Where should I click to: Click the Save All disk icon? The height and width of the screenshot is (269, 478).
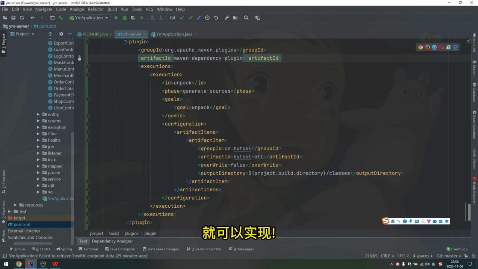point(13,18)
